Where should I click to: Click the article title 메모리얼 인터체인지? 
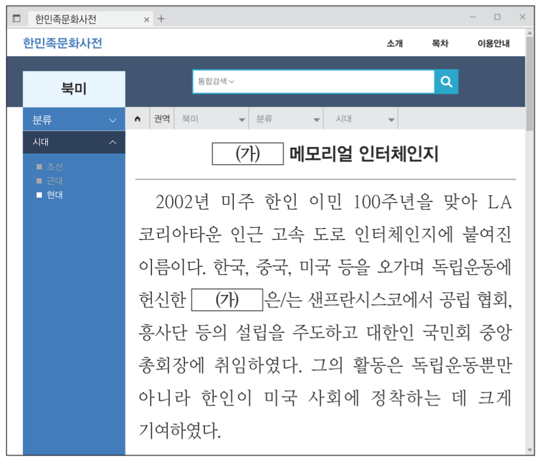[364, 153]
